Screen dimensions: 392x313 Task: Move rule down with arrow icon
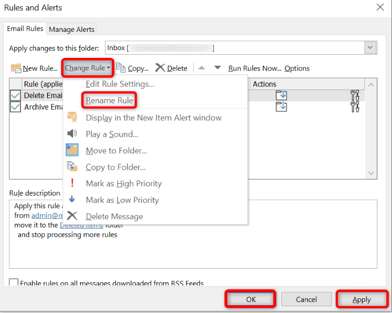[x=218, y=68]
